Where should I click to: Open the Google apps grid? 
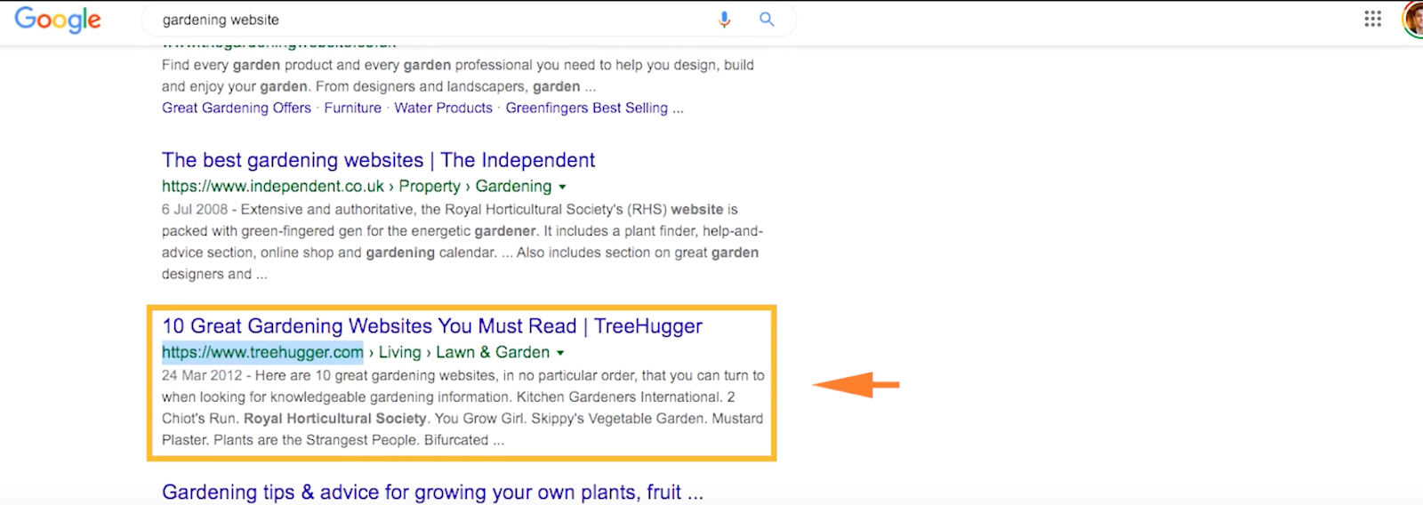point(1373,19)
